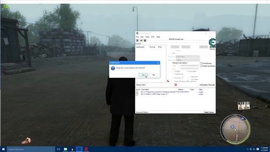Image resolution: width=270 pixels, height=152 pixels.
Task: Open File Explorer from taskbar
Action: coord(65,149)
